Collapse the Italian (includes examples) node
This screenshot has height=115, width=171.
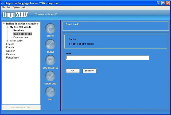[x=4, y=24]
